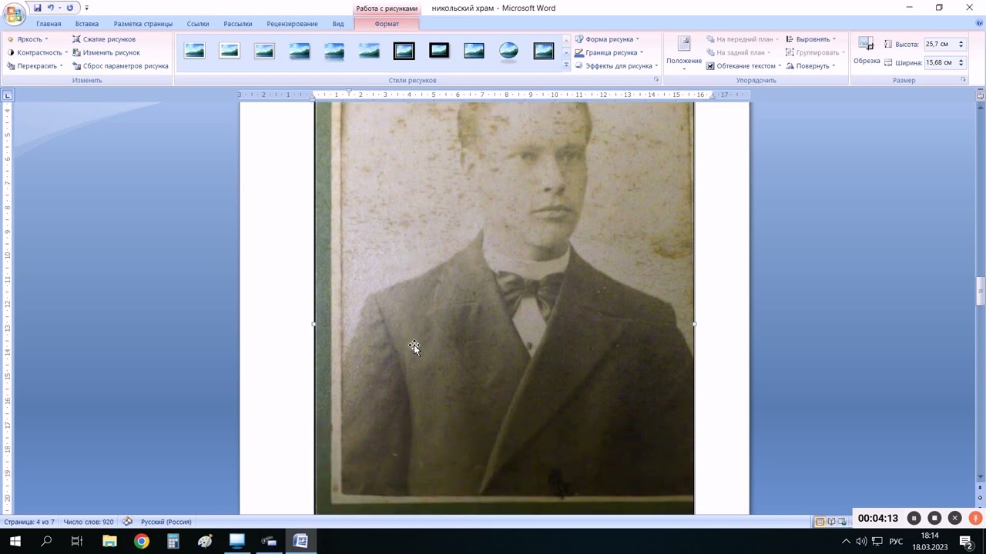Viewport: 986px width, 554px height.
Task: Apply the oval picture style
Action: click(508, 52)
